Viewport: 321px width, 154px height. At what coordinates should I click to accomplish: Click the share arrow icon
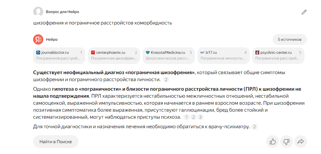[x=301, y=142]
